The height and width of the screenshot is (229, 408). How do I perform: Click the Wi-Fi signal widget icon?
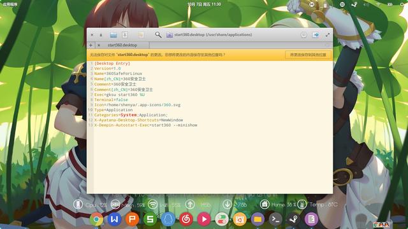point(152,205)
